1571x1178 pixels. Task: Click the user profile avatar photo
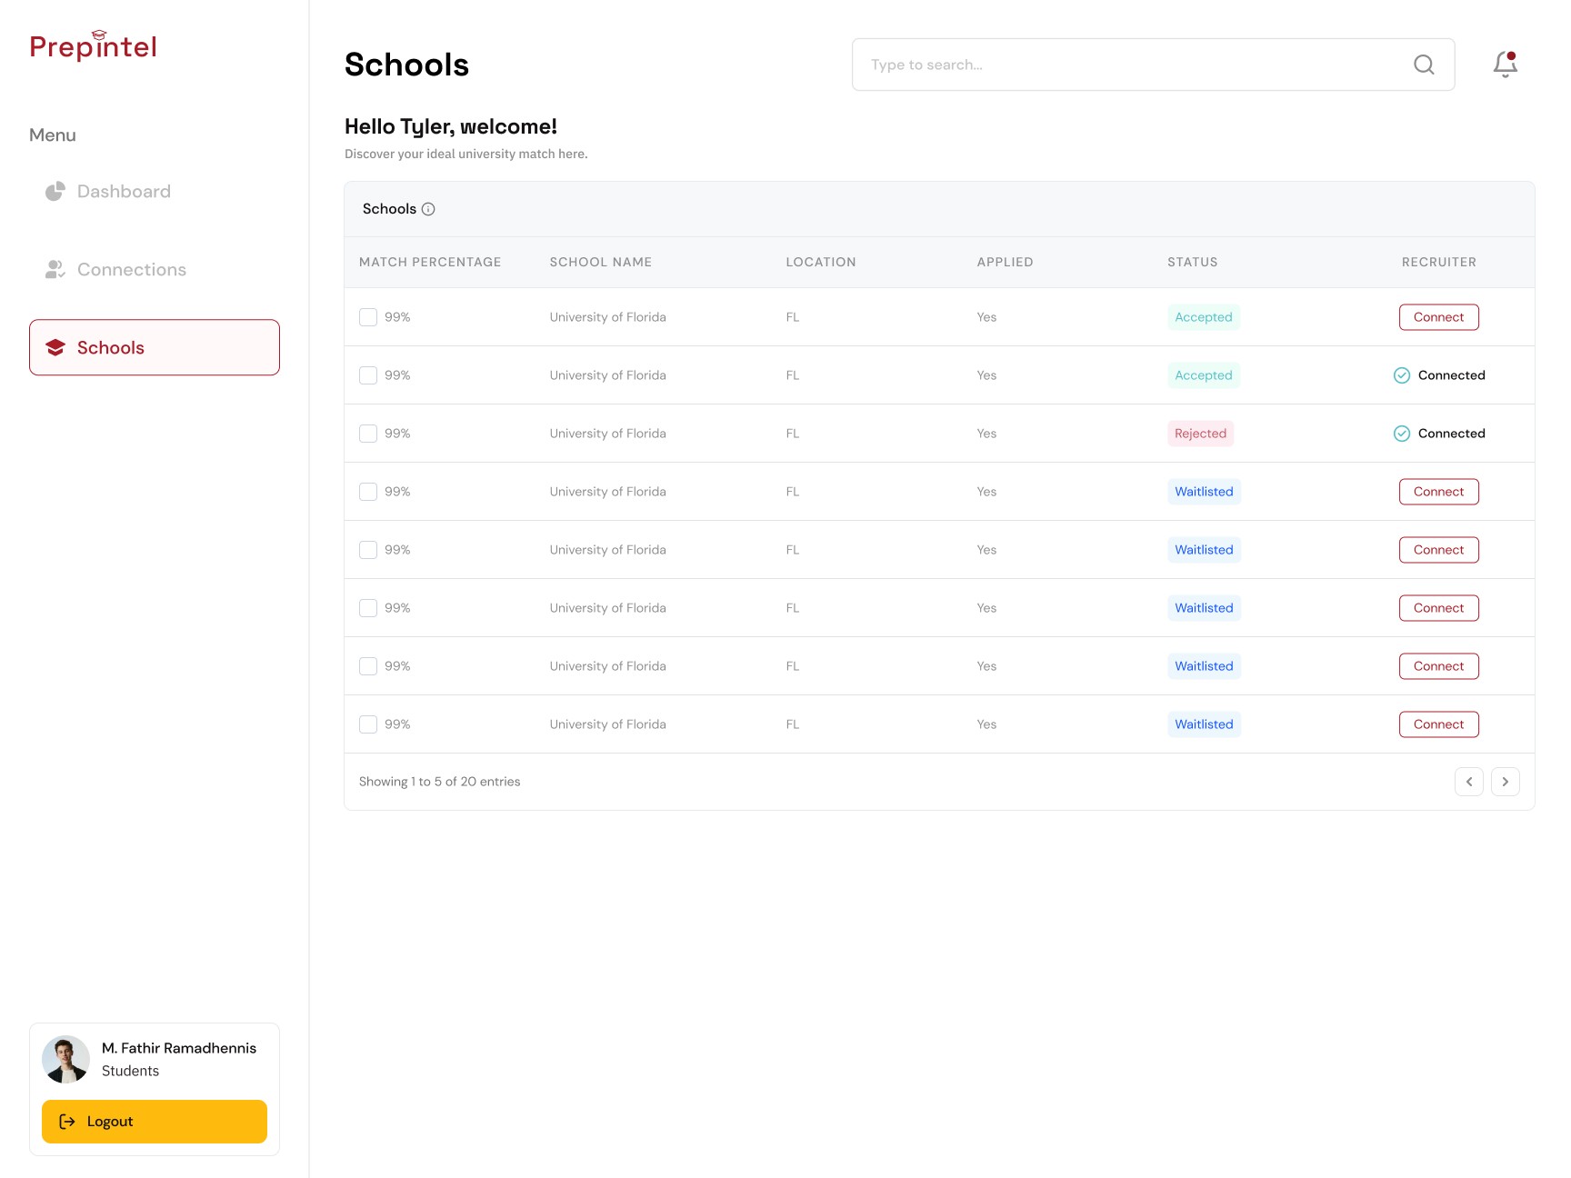click(65, 1059)
